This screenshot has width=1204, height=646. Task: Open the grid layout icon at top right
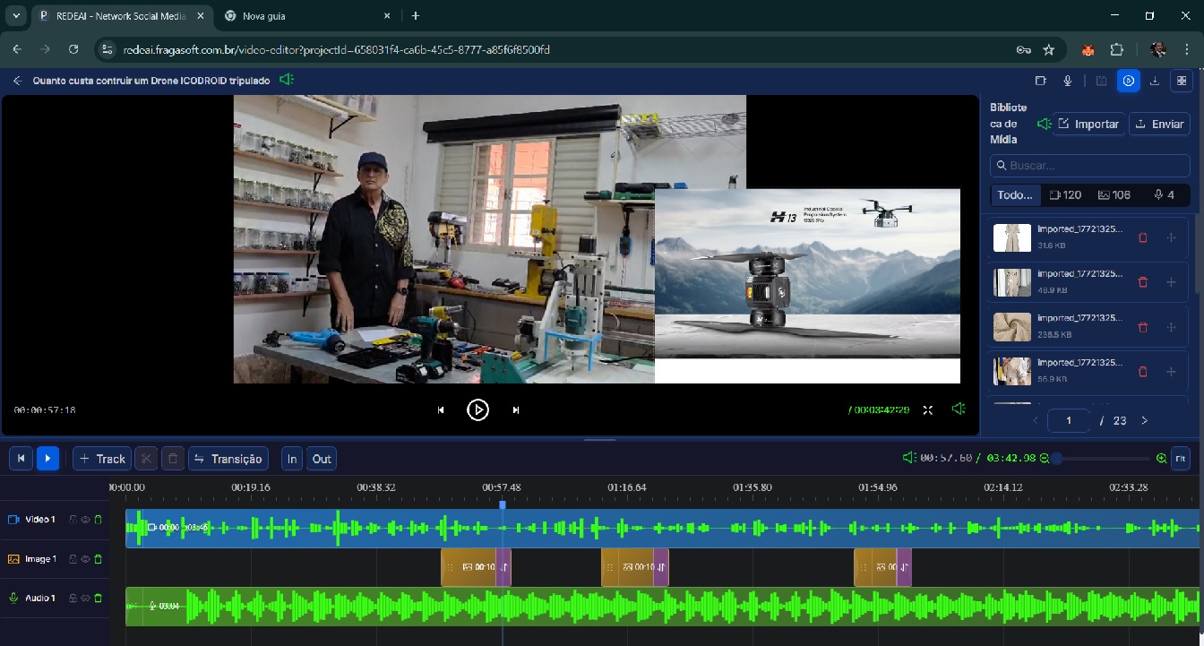1182,81
